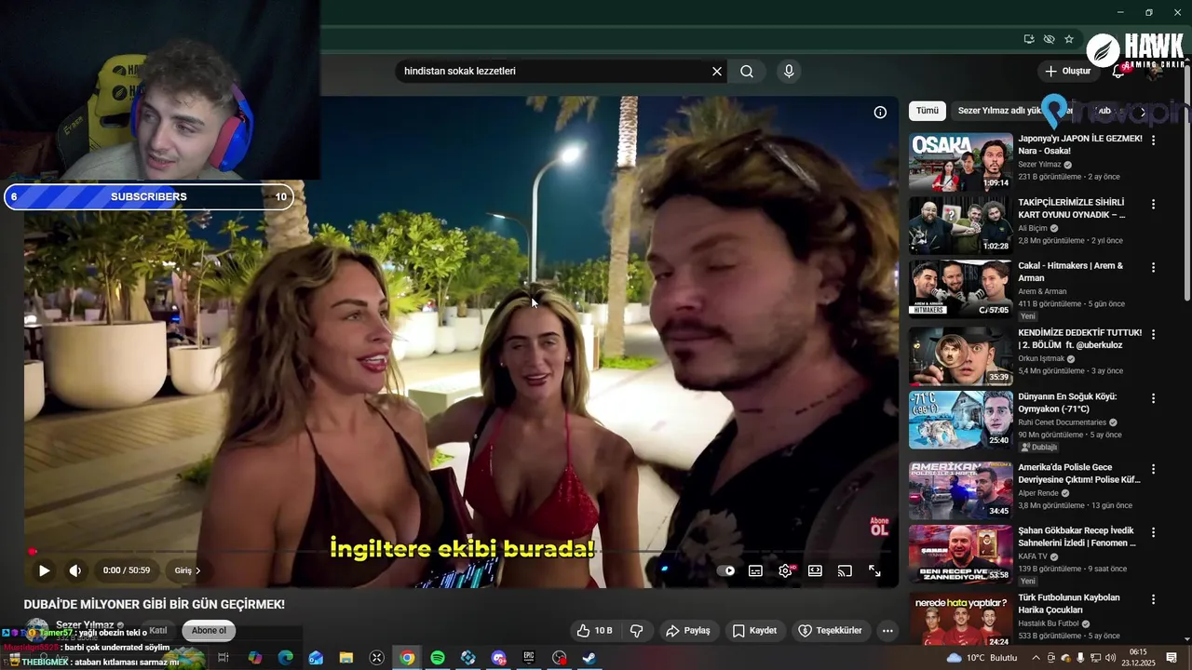This screenshot has width=1192, height=670.
Task: Open the Şahan Gökbakar Recep İvedik video title
Action: click(x=1077, y=537)
